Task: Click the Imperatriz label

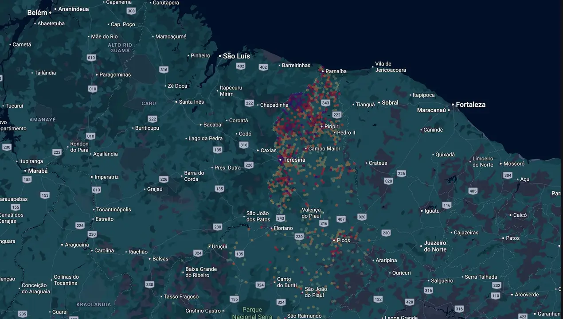Action: click(x=106, y=177)
